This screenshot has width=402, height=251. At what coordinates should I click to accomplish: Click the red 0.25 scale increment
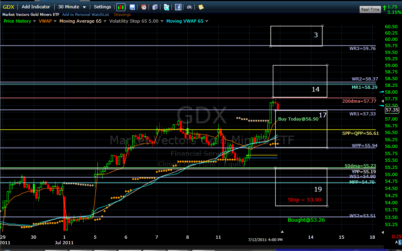click(397, 237)
